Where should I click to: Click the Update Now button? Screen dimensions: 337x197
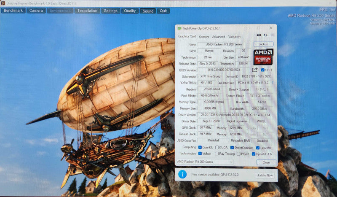pyautogui.click(x=265, y=175)
